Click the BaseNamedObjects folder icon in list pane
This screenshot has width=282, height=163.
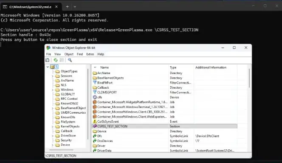pyautogui.click(x=95, y=78)
